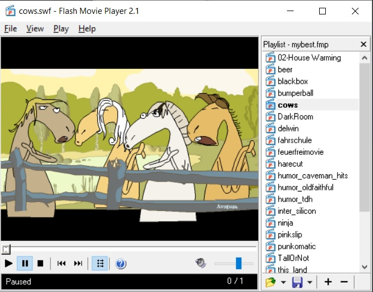This screenshot has height=292, width=373.
Task: Click the file icon next to beer
Action: [x=270, y=69]
